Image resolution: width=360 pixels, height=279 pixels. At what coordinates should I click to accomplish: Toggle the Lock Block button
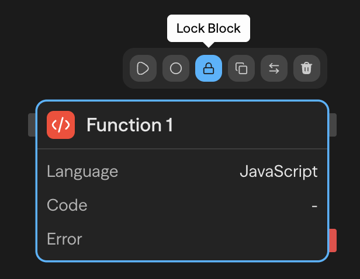pyautogui.click(x=209, y=68)
